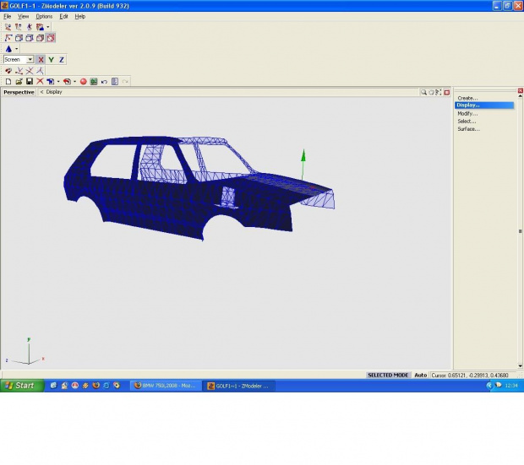The height and width of the screenshot is (465, 524).
Task: Toggle the X axis constraint
Action: tap(41, 60)
